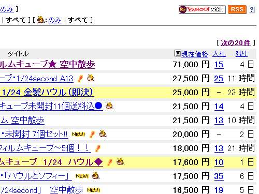The width and height of the screenshot is (259, 194).
Task: Go to next page via 次の20件
Action: click(236, 43)
